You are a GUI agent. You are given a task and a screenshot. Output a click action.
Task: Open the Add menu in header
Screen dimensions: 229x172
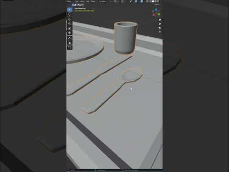click(x=88, y=1)
